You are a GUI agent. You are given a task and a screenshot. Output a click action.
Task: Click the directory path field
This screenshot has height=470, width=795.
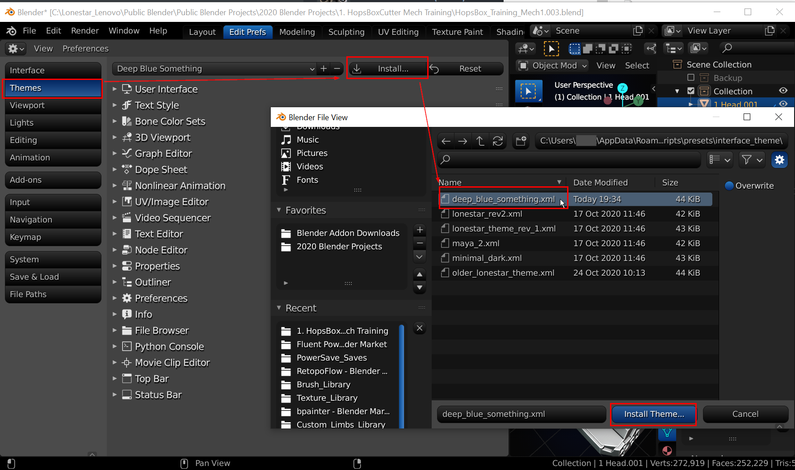661,141
